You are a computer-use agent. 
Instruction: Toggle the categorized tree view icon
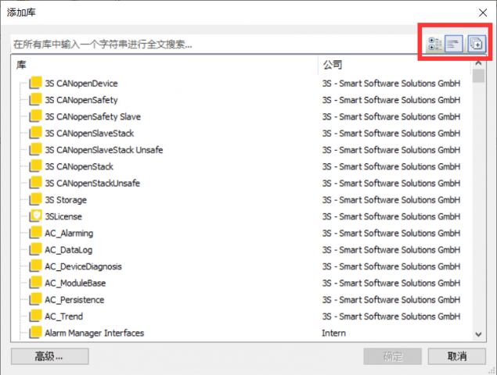[434, 45]
